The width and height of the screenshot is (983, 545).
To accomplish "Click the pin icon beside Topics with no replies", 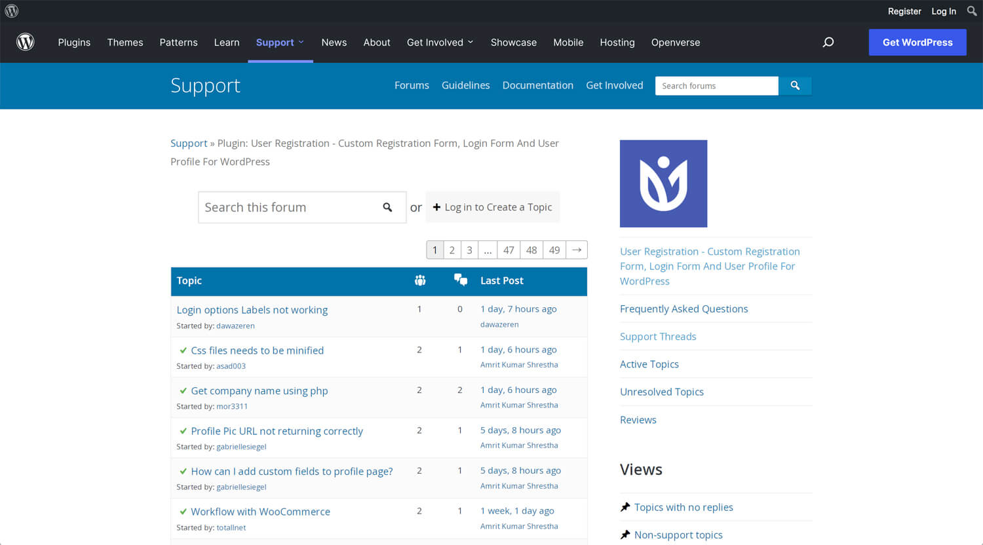I will coord(625,507).
